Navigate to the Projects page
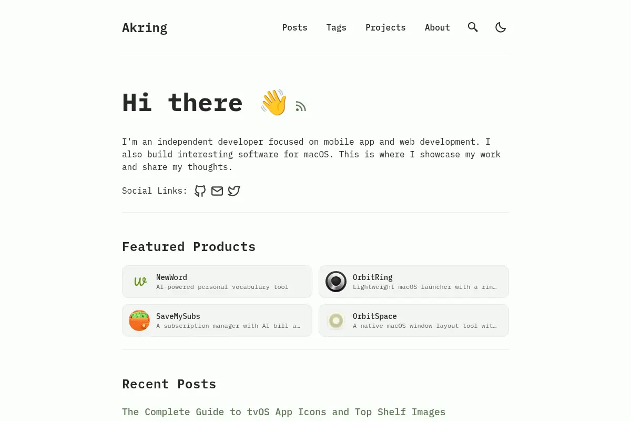This screenshot has width=631, height=421. click(385, 27)
